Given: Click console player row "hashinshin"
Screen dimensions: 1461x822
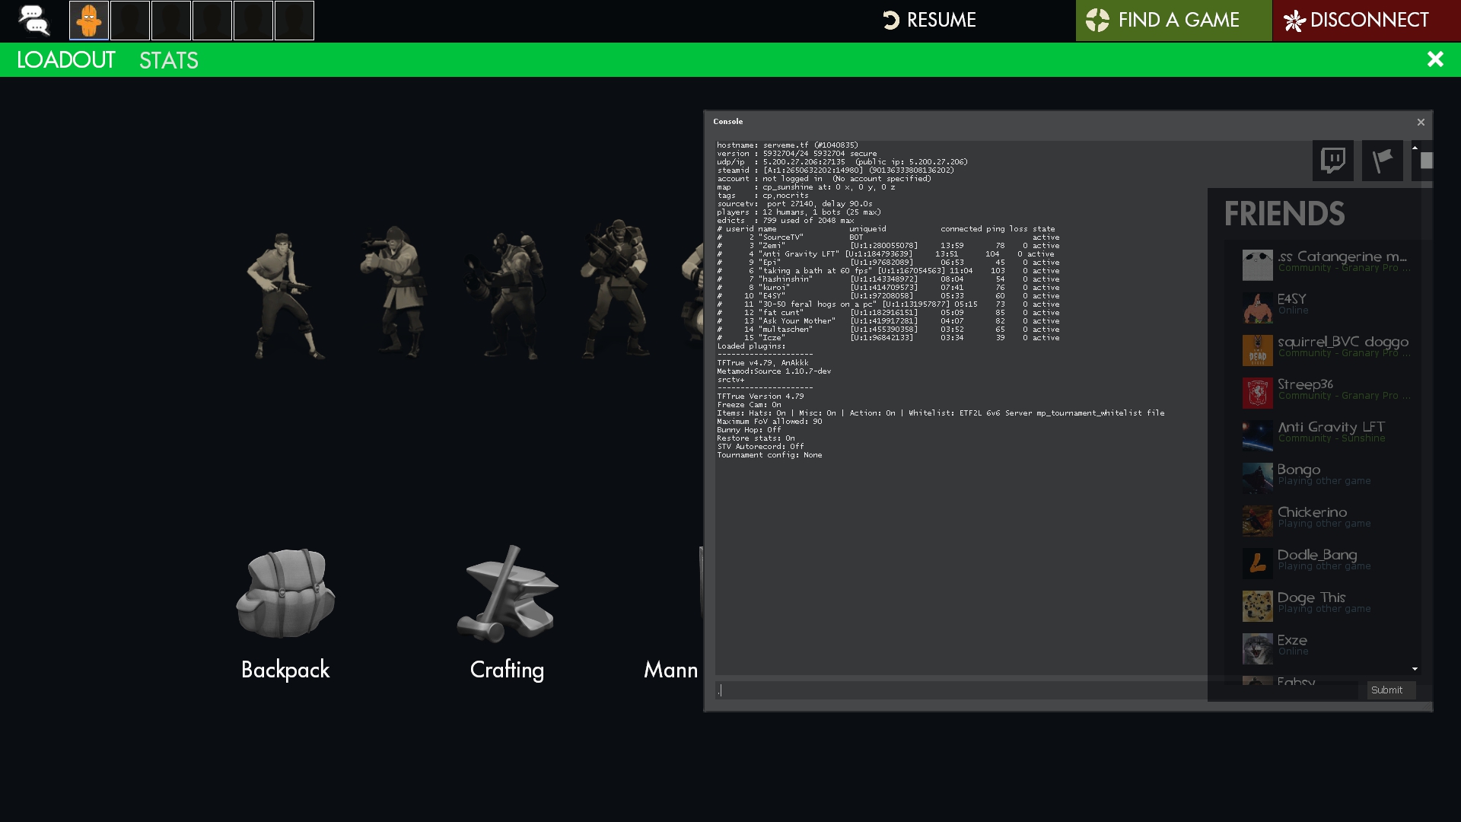Looking at the screenshot, I should 888,279.
